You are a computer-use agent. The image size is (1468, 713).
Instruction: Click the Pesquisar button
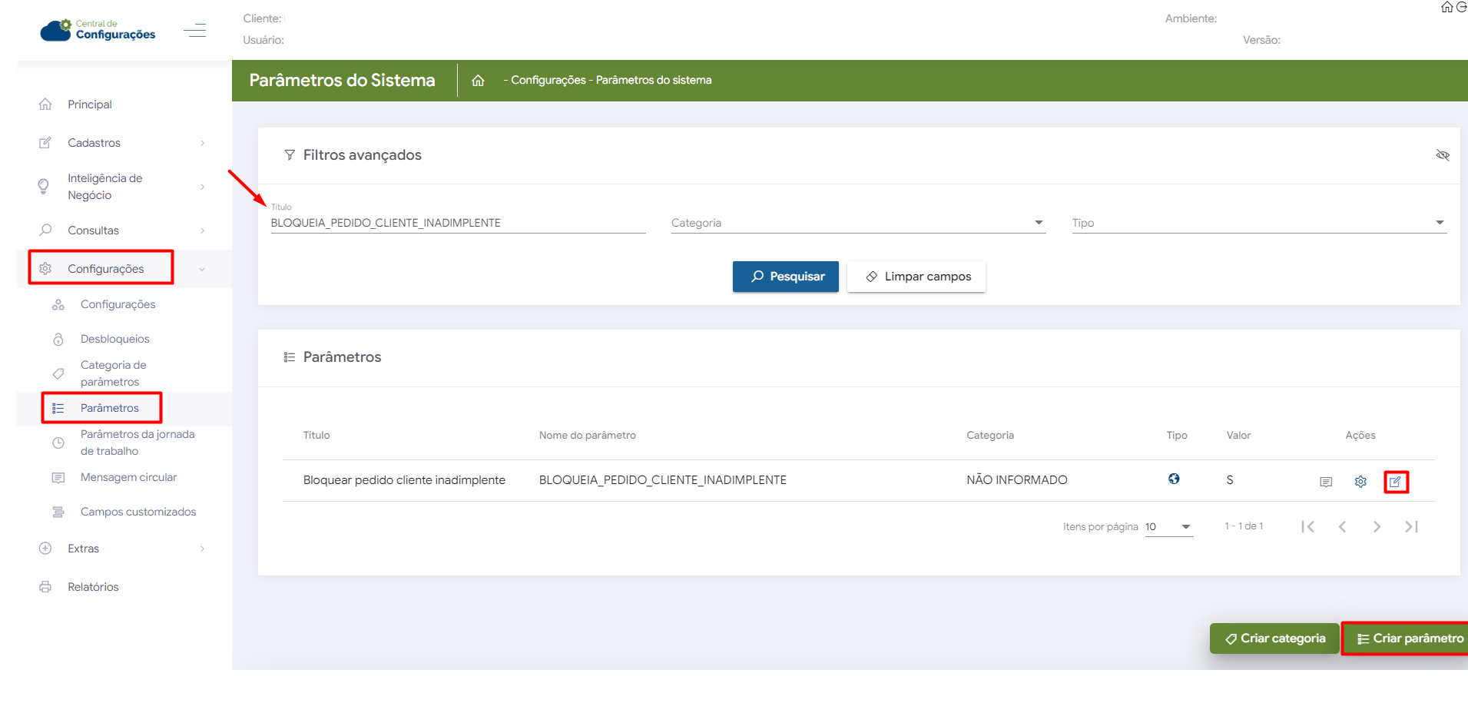[x=785, y=277]
